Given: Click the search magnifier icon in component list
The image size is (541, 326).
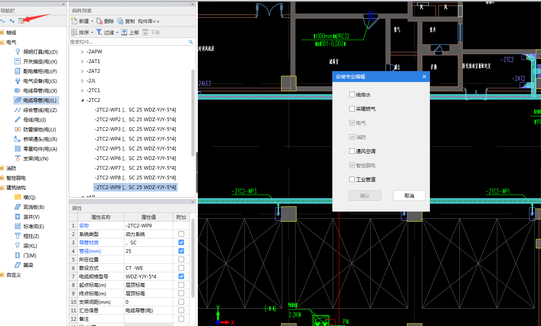Looking at the screenshot, I should coord(191,42).
